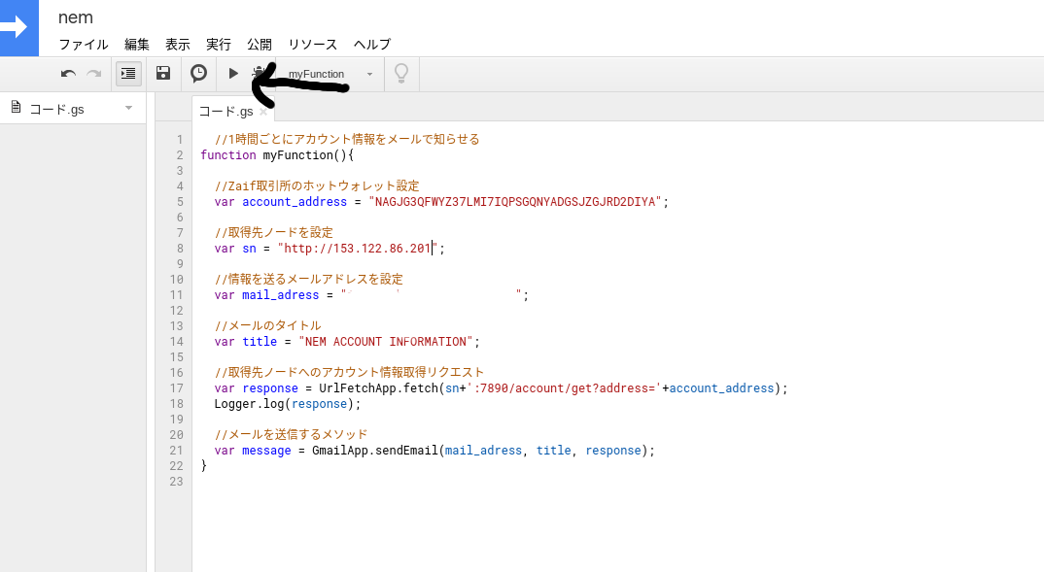
Task: Undo the last edit
Action: click(x=67, y=73)
